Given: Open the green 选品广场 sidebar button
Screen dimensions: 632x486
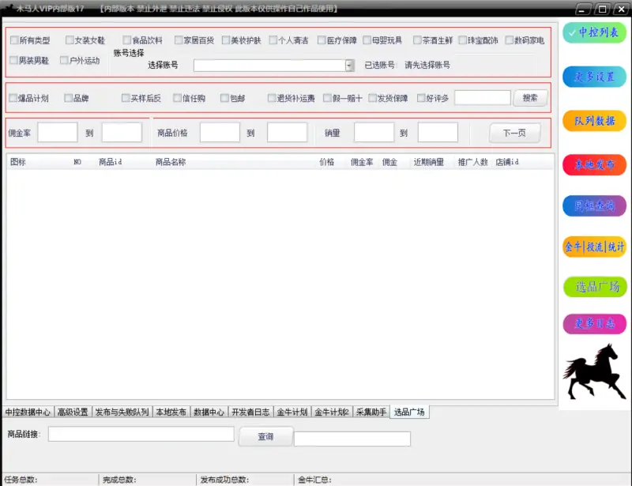Looking at the screenshot, I should [x=594, y=286].
